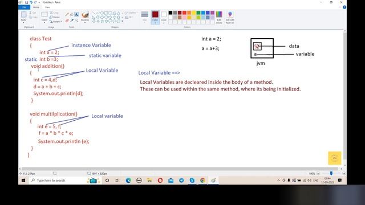Select the Text tool
Viewport: 365px width, 205px height.
pyautogui.click(x=76, y=14)
